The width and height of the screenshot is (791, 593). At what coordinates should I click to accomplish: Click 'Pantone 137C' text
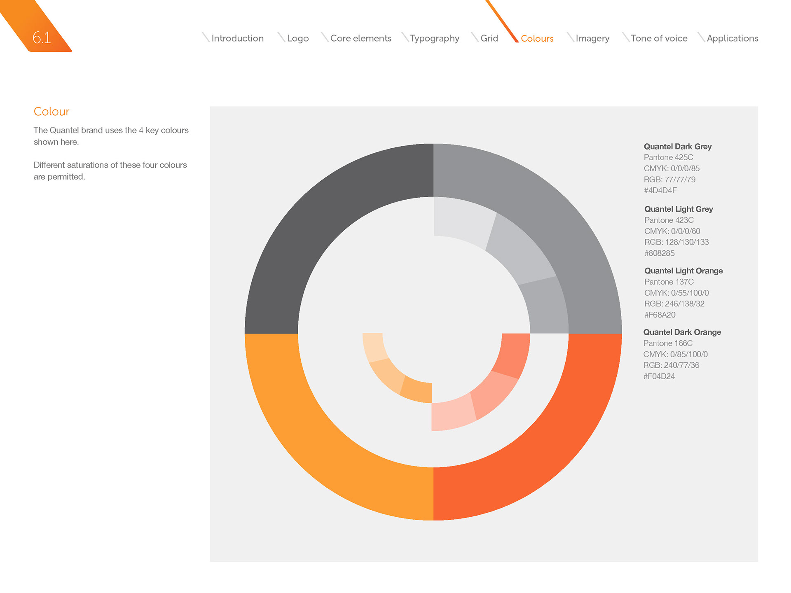tap(669, 282)
